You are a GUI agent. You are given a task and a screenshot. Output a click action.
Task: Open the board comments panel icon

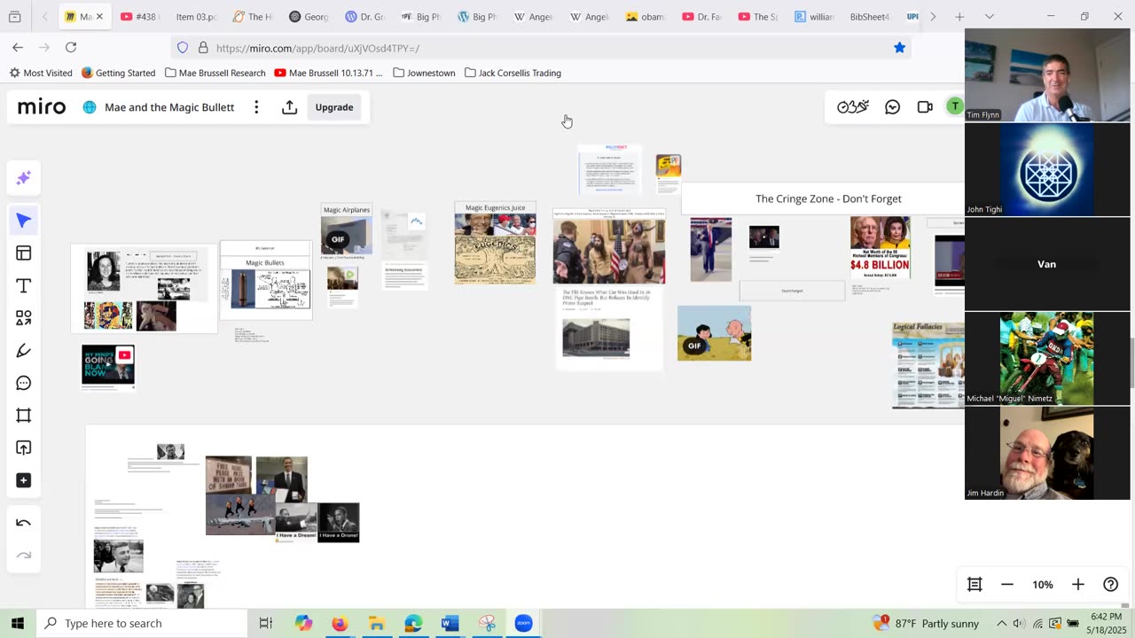point(893,107)
